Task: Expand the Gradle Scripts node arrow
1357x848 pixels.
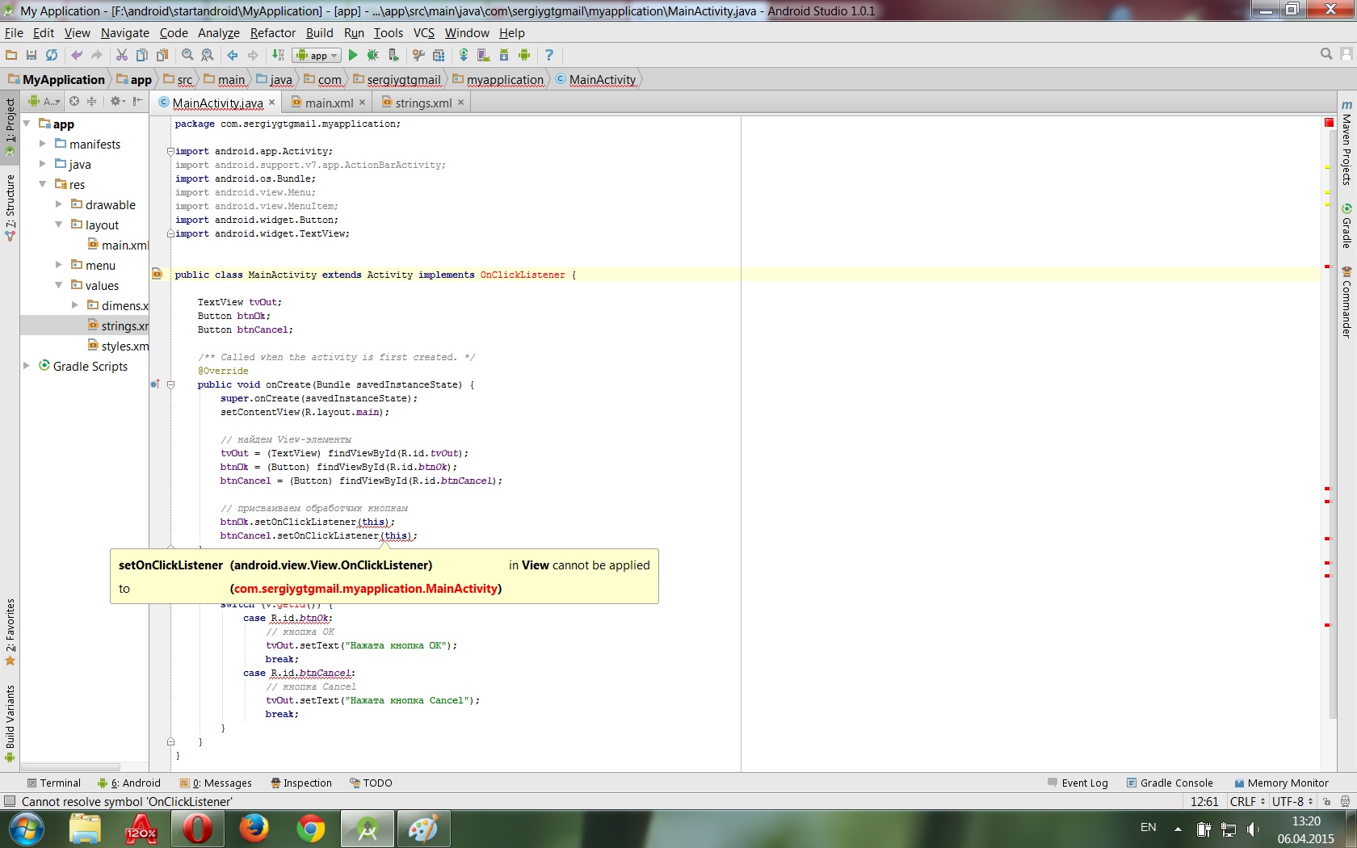Action: tap(27, 366)
